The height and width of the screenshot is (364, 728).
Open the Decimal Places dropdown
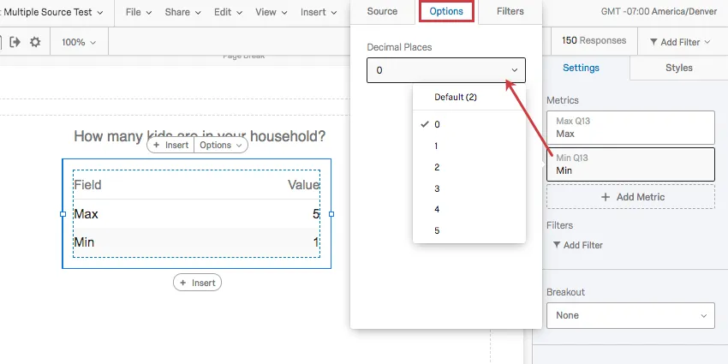tap(446, 70)
